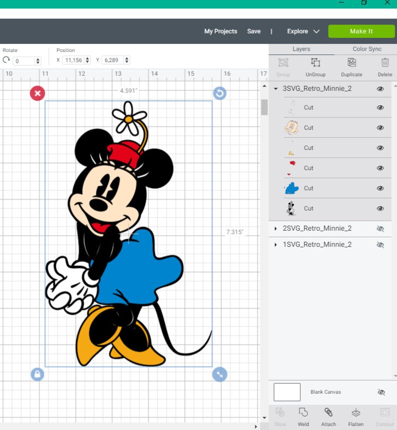Click Save in the header
Image resolution: width=397 pixels, height=430 pixels.
tap(253, 31)
